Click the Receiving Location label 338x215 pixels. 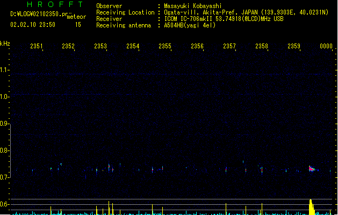(125, 12)
